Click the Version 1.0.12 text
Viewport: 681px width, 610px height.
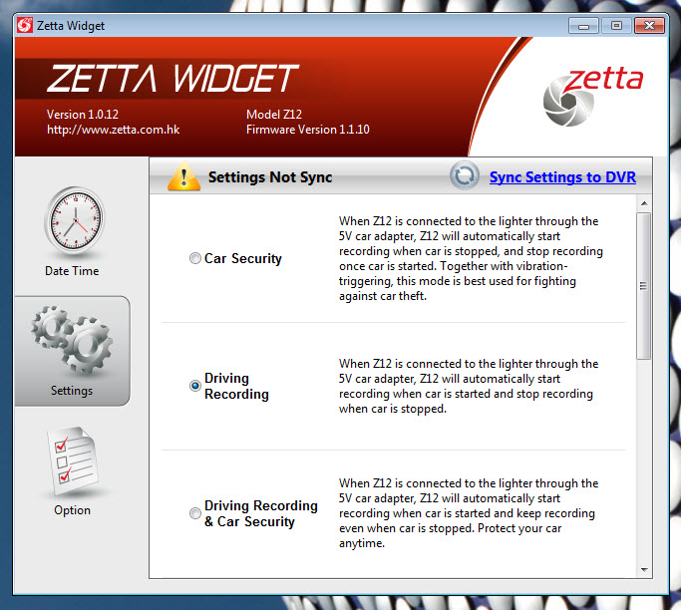pyautogui.click(x=83, y=115)
